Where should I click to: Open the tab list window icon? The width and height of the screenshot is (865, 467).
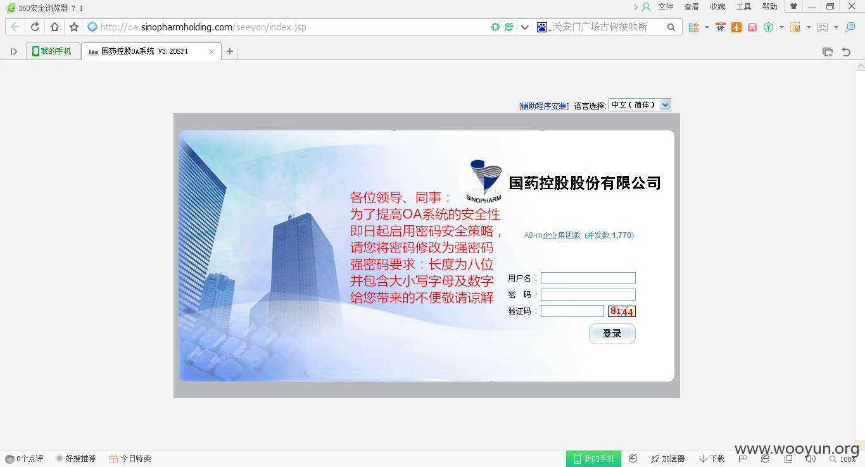(828, 52)
